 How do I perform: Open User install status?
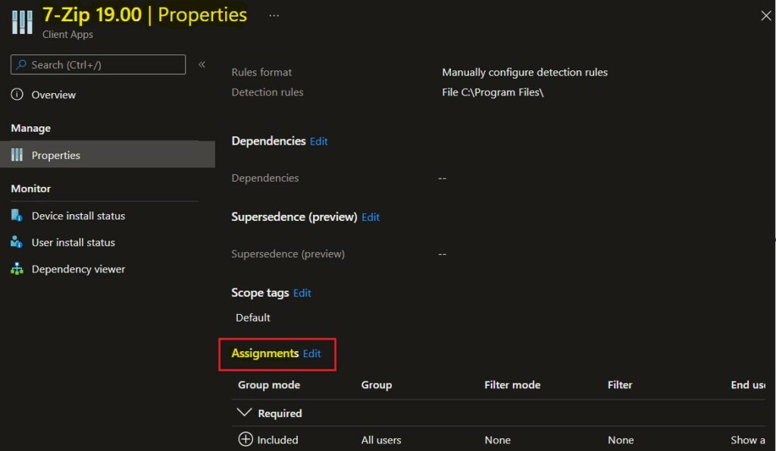74,243
